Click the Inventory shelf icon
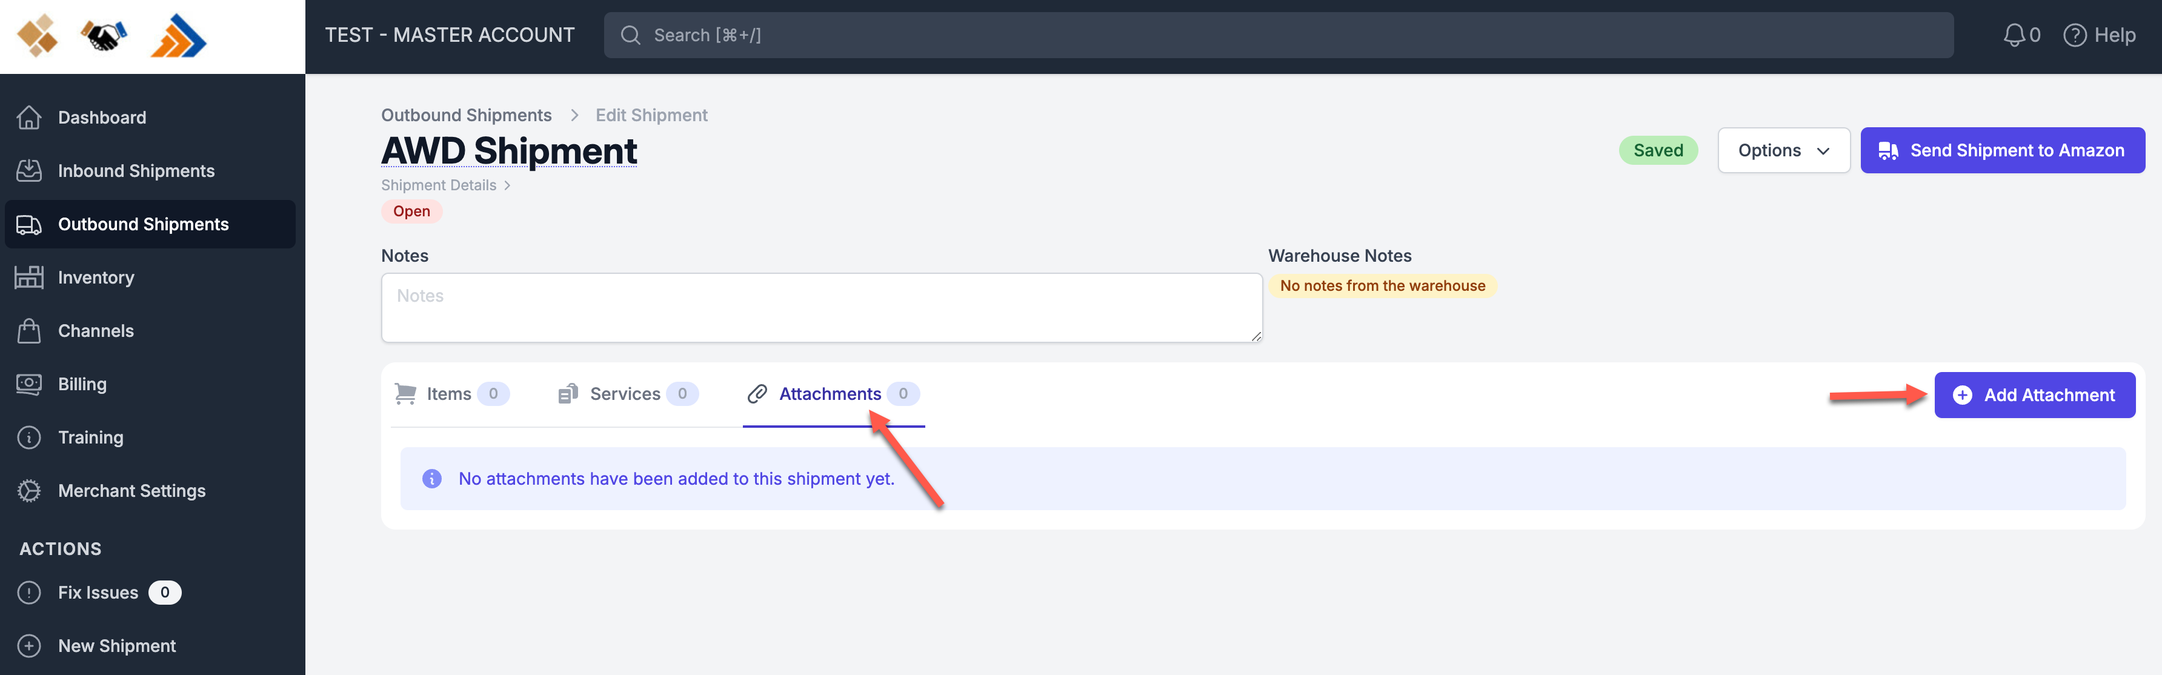The height and width of the screenshot is (675, 2162). click(28, 277)
